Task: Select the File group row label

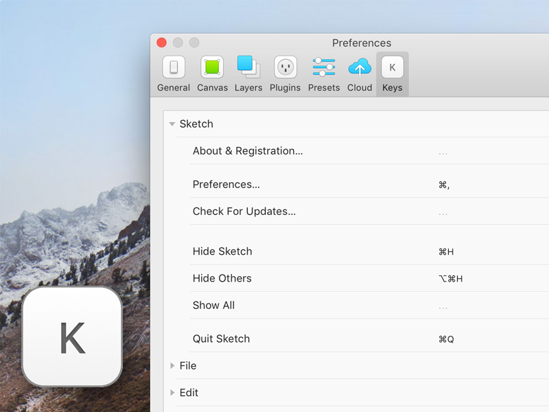Action: coord(188,366)
